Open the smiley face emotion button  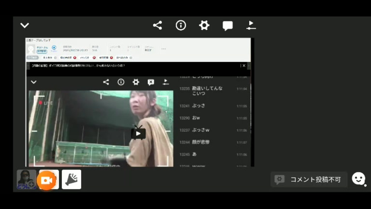pos(359,178)
